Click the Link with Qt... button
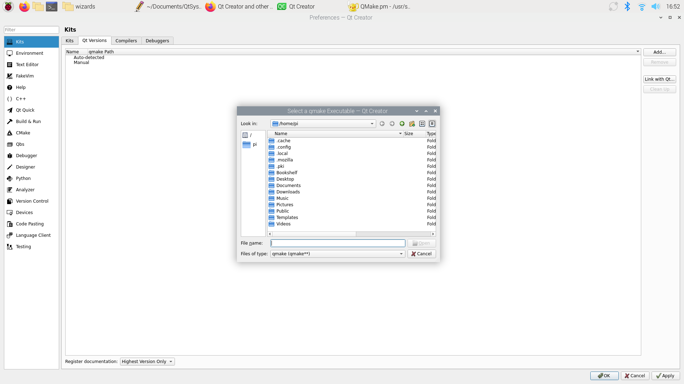 (x=659, y=79)
